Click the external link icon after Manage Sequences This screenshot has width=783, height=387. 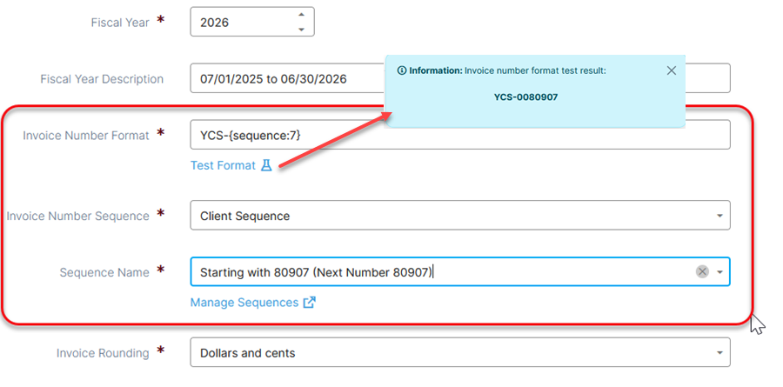pos(310,303)
